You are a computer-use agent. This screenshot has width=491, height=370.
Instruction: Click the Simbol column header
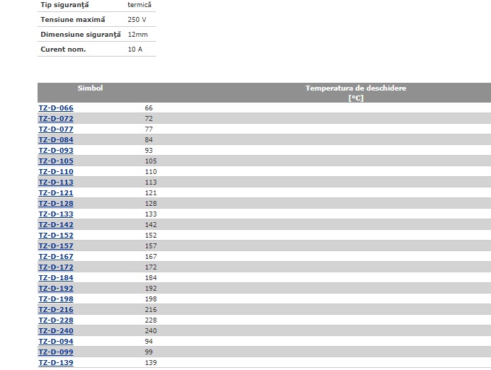(x=90, y=88)
